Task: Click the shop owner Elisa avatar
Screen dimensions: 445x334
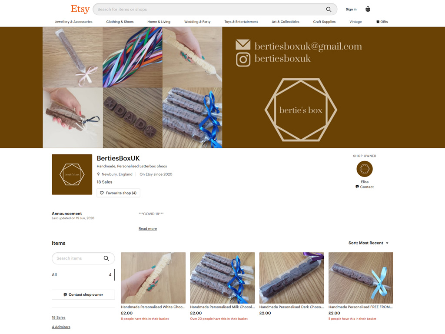Action: tap(364, 169)
